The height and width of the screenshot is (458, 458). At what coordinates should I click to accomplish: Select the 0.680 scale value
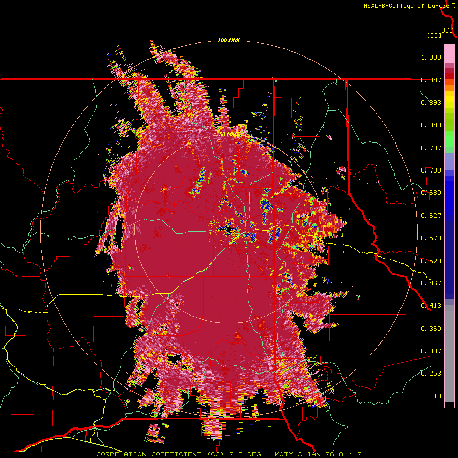click(x=431, y=193)
